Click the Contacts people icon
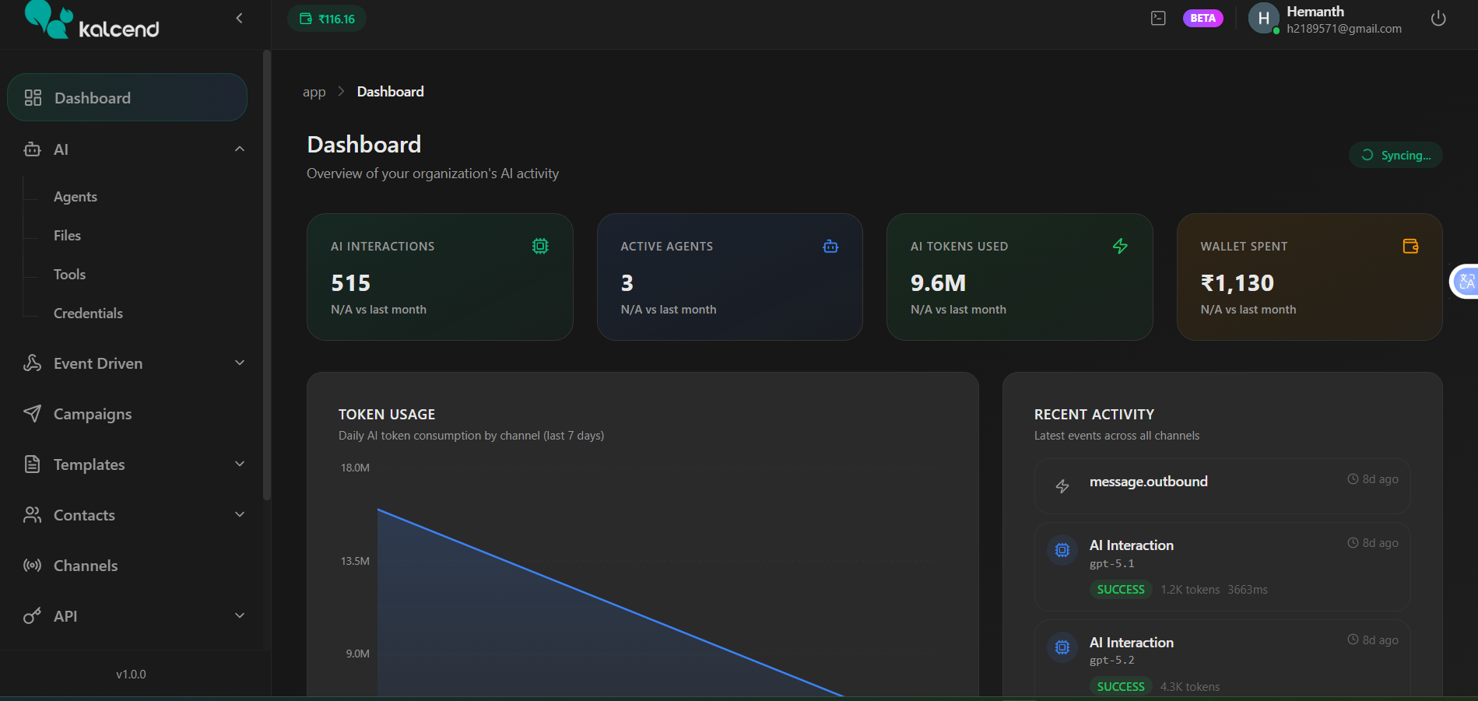This screenshot has width=1478, height=701. click(32, 514)
